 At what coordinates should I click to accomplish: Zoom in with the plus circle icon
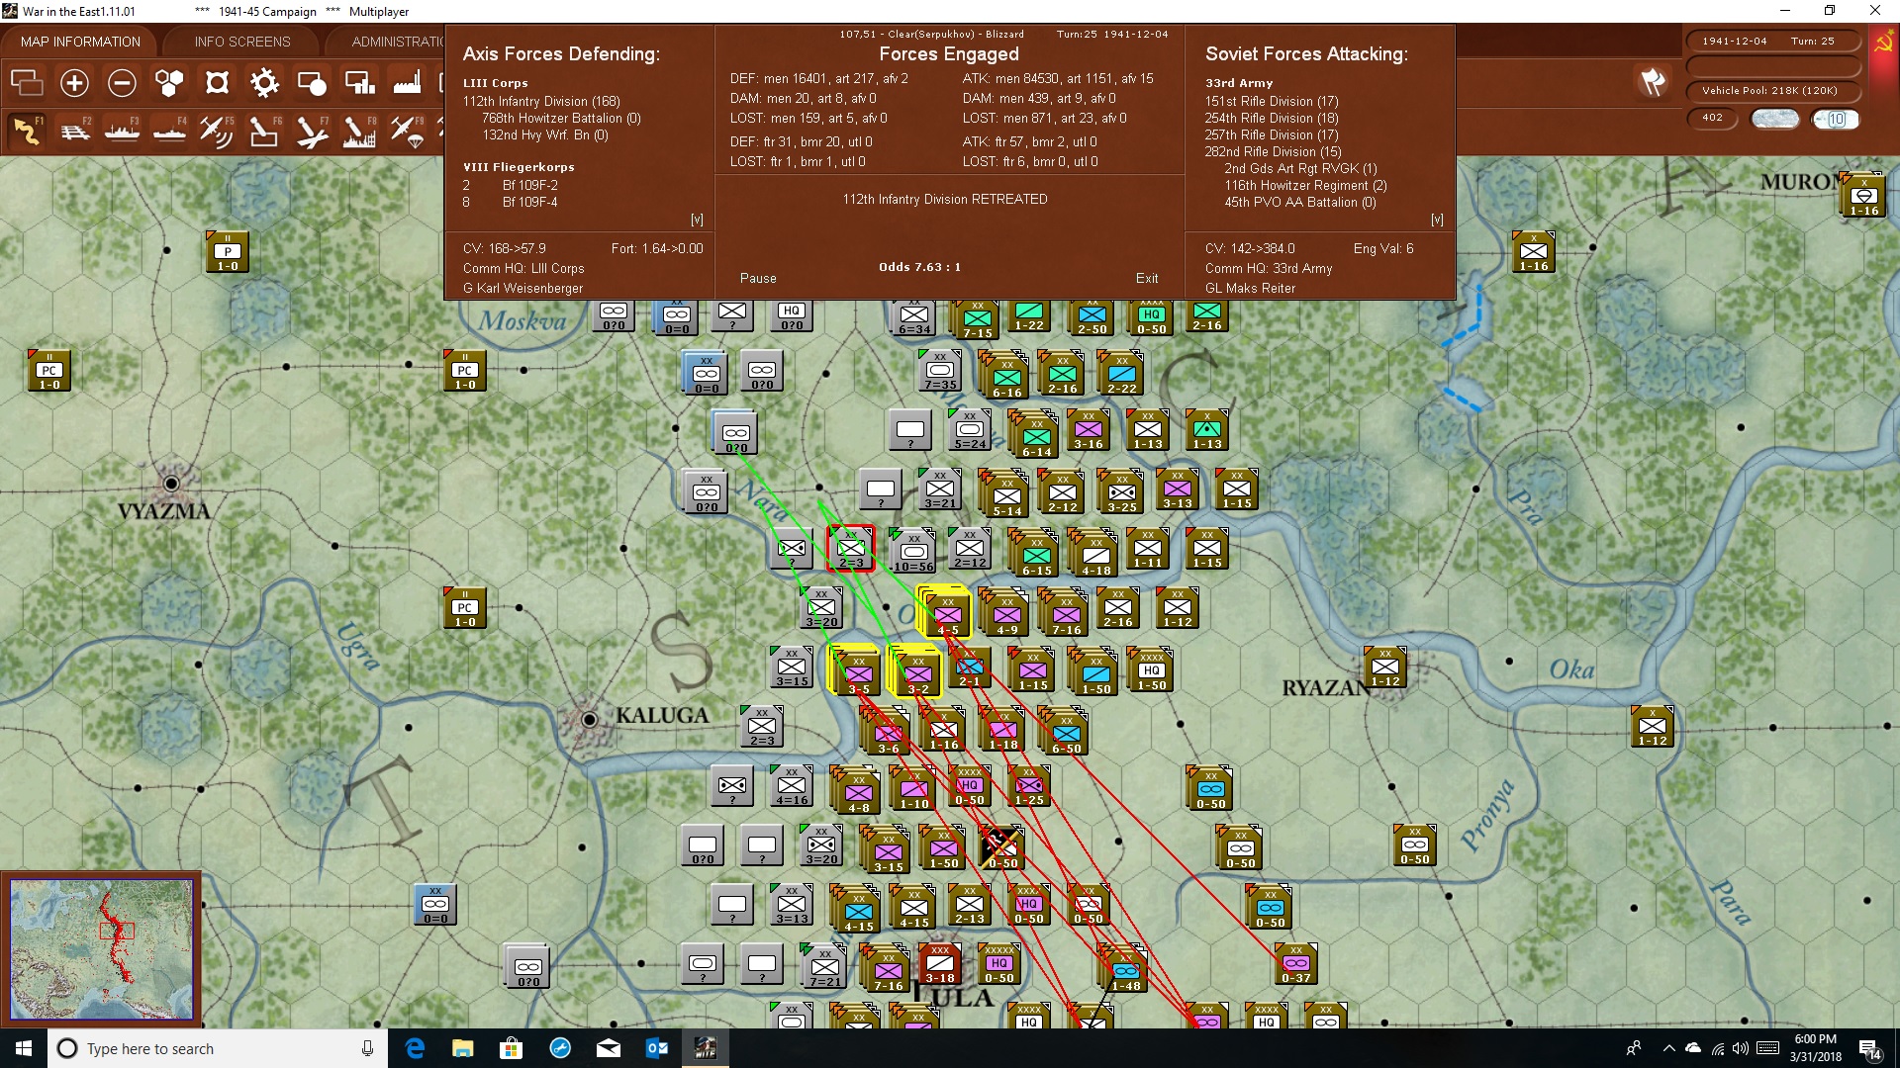point(74,83)
